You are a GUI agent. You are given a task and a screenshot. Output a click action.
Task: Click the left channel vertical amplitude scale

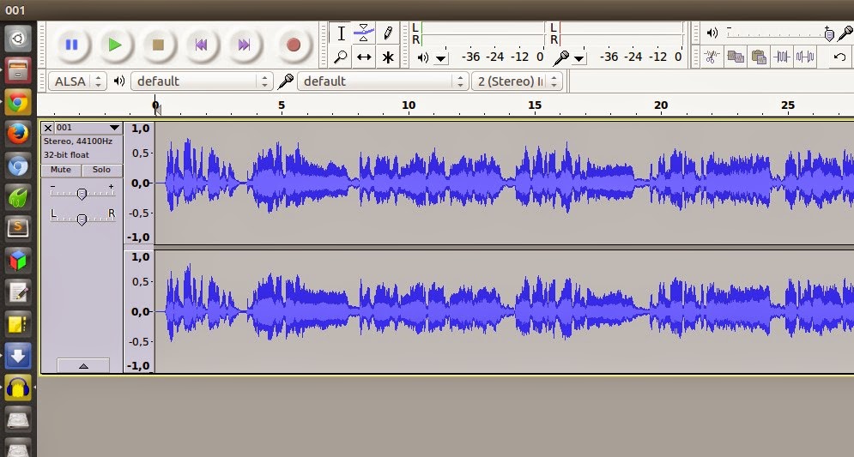139,183
